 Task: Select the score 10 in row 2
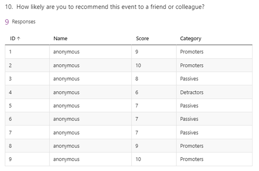(138, 66)
